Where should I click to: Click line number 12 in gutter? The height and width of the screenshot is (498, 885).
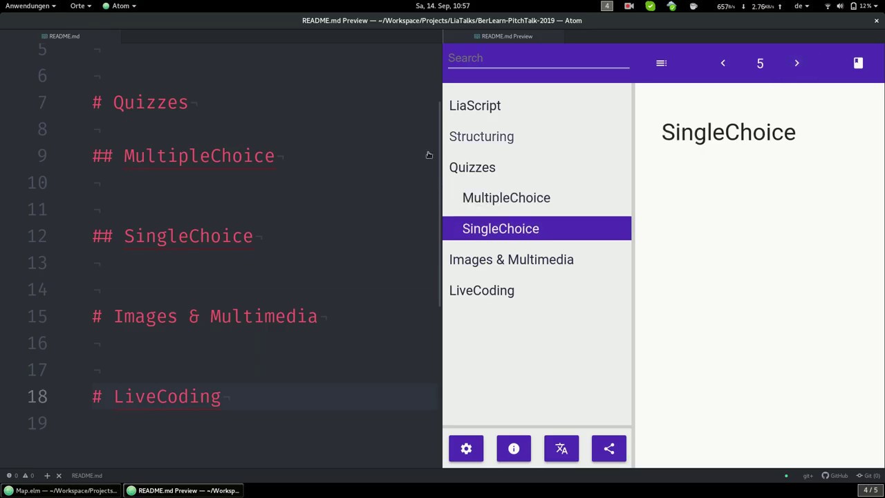point(37,236)
